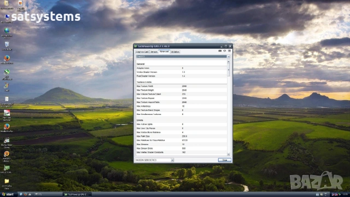Open the yellow folder desktop icon
350x197 pixels.
7,184
